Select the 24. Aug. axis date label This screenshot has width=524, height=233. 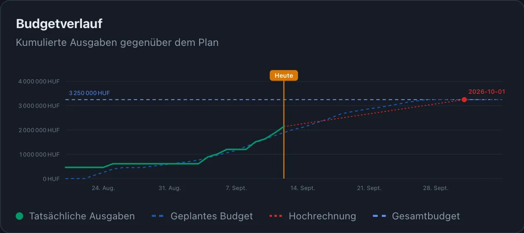[103, 188]
